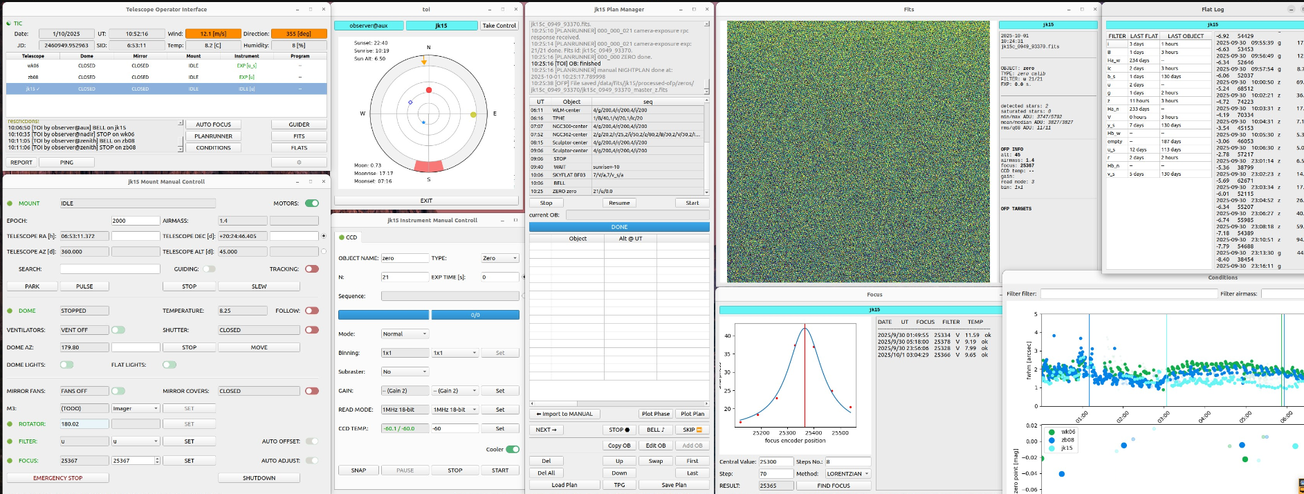Click the Filter filter input field in Conditions
1304x494 pixels.
[1128, 294]
